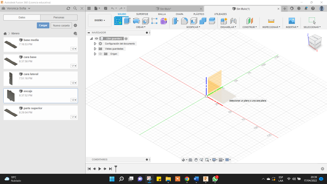Select the Offset Face tool

point(212,21)
